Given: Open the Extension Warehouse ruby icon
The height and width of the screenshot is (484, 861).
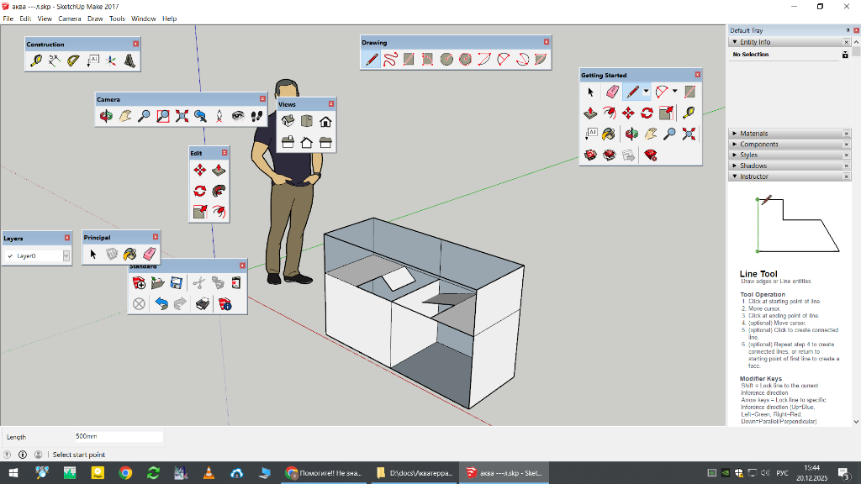Looking at the screenshot, I should click(x=650, y=155).
